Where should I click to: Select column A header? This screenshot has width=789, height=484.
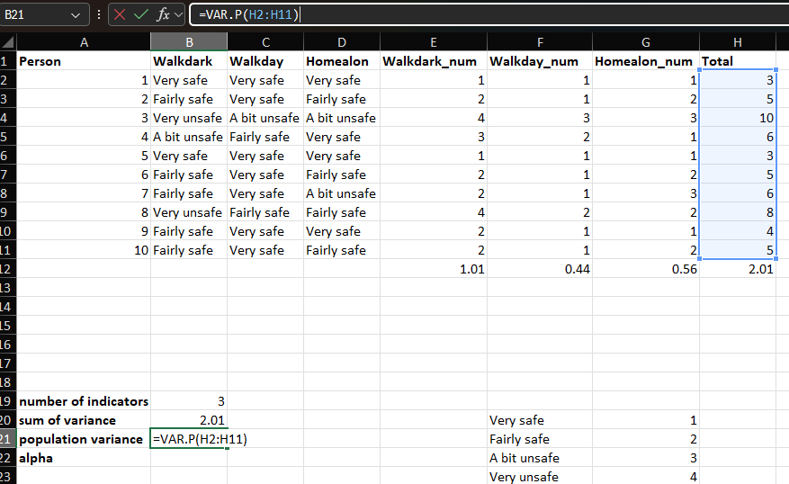click(x=84, y=42)
